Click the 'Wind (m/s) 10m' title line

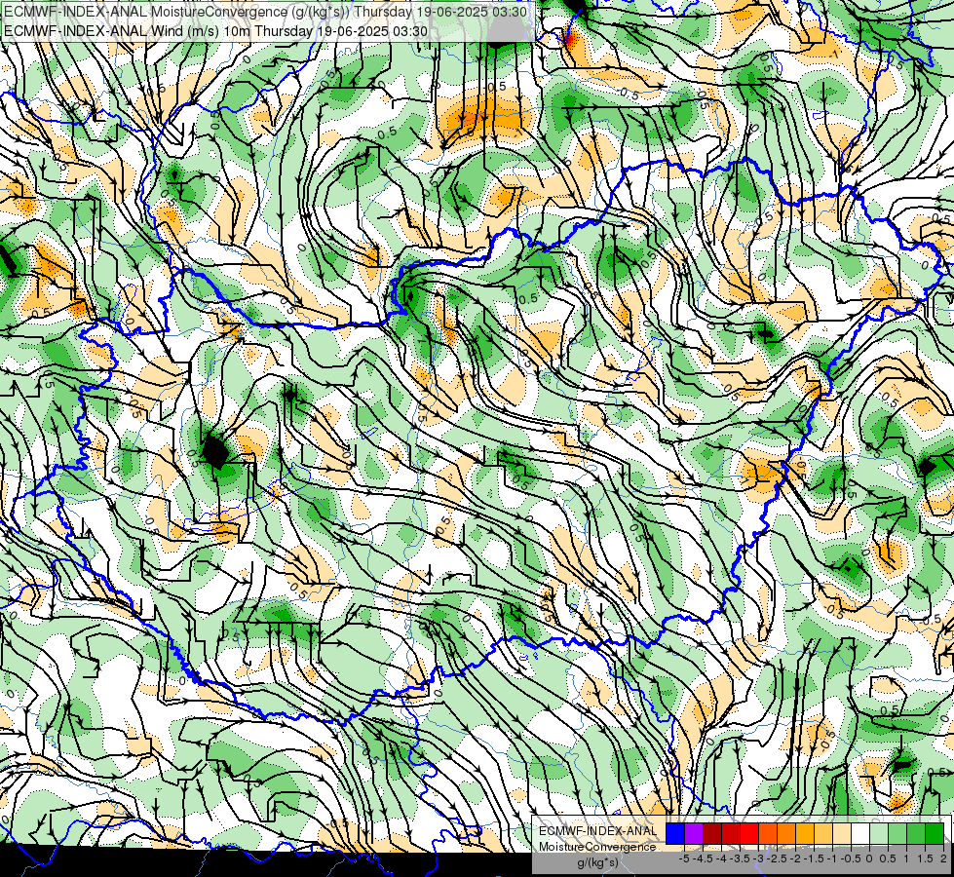[216, 31]
